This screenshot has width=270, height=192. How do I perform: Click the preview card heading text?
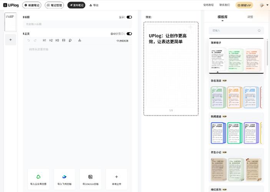167,38
